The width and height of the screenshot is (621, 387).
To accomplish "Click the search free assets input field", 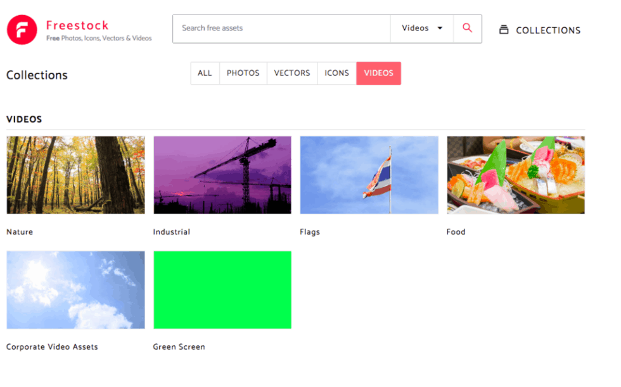I will pos(281,28).
